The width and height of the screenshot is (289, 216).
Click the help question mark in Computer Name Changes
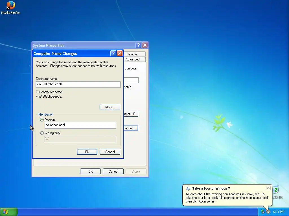coord(113,53)
